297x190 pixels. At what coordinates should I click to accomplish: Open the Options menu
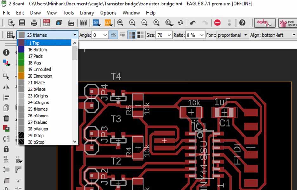(108, 13)
